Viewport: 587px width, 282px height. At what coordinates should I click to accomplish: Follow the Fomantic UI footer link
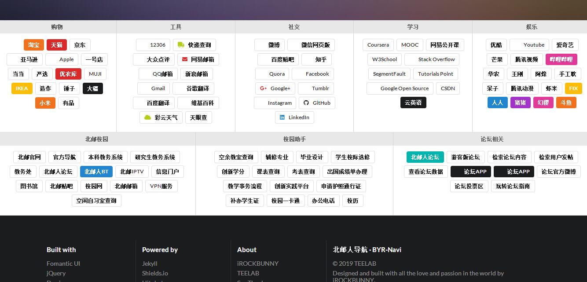pos(63,264)
